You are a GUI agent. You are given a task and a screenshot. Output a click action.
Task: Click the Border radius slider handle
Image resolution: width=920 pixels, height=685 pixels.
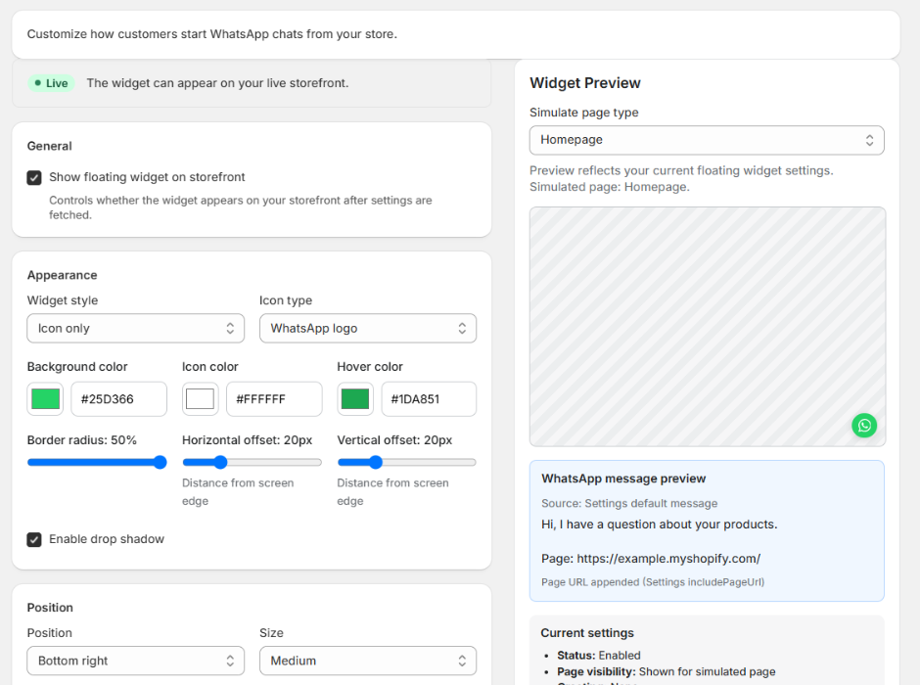coord(160,463)
